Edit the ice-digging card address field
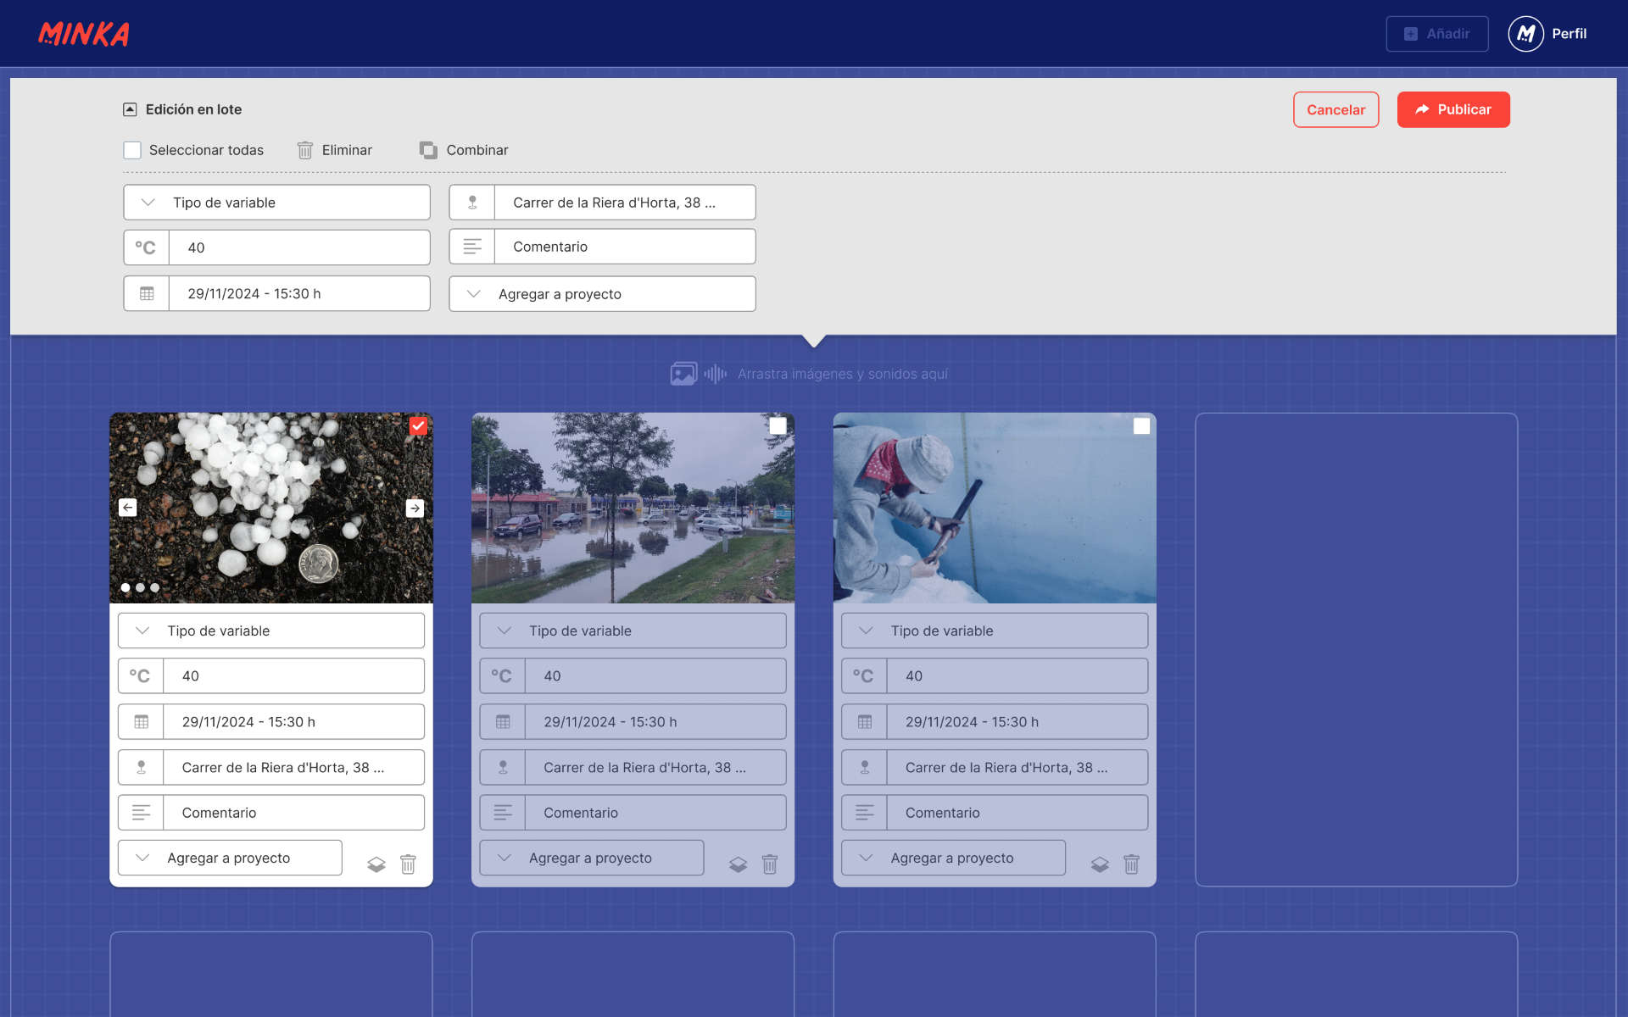1628x1017 pixels. click(995, 767)
